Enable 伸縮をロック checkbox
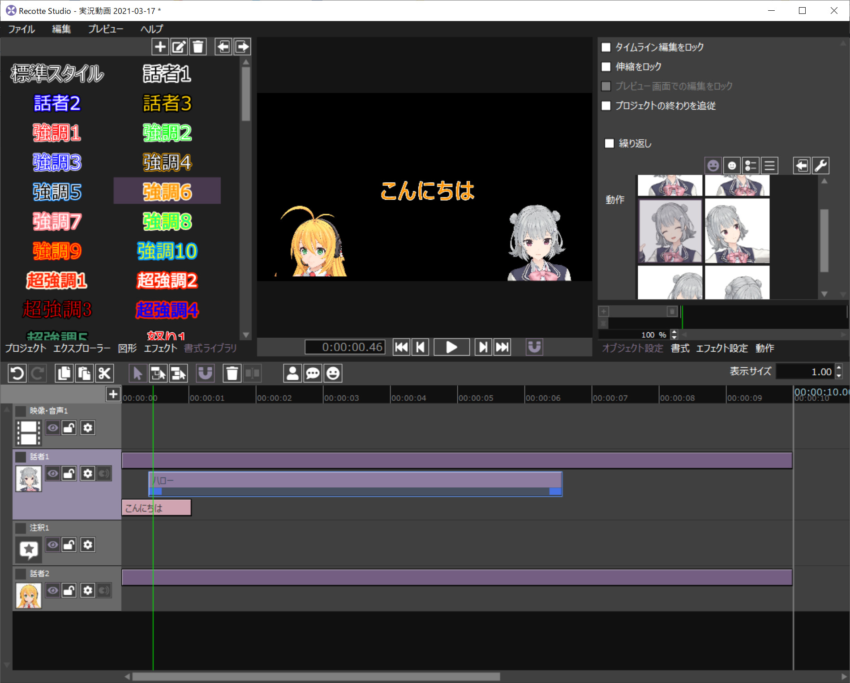 coord(606,67)
